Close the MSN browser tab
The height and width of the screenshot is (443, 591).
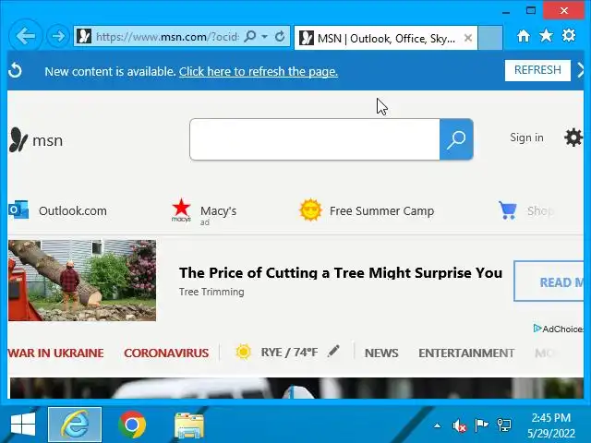(468, 38)
